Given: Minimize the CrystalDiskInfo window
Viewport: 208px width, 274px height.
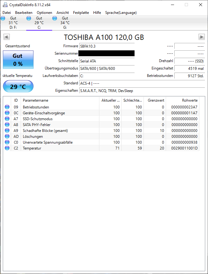Looking at the screenshot, I should (x=173, y=5).
